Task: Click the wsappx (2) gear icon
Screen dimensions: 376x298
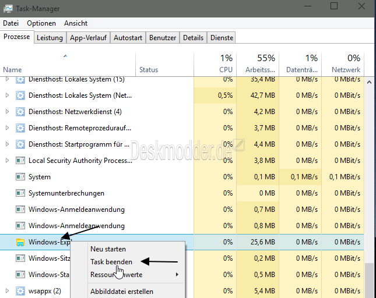Action: tap(20, 291)
